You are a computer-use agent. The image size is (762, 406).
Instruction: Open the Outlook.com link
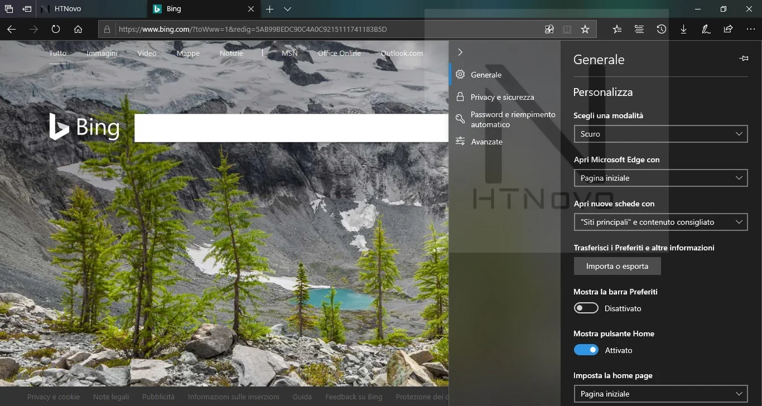tap(402, 54)
